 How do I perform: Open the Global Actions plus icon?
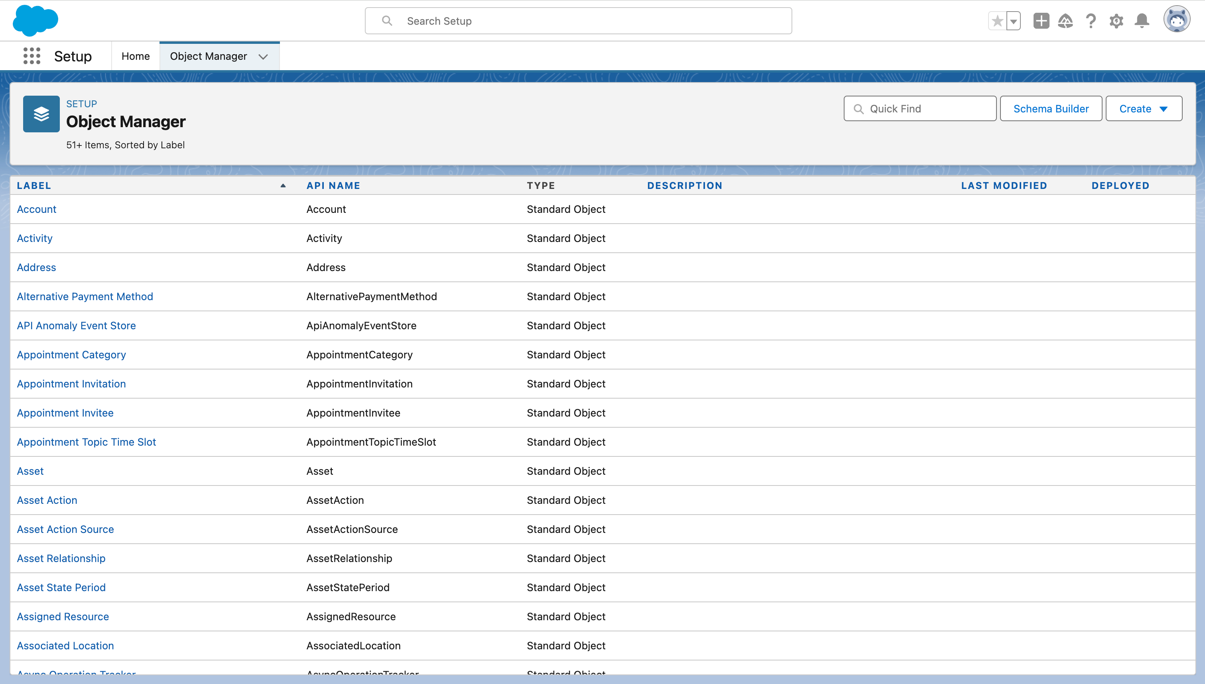(1041, 21)
